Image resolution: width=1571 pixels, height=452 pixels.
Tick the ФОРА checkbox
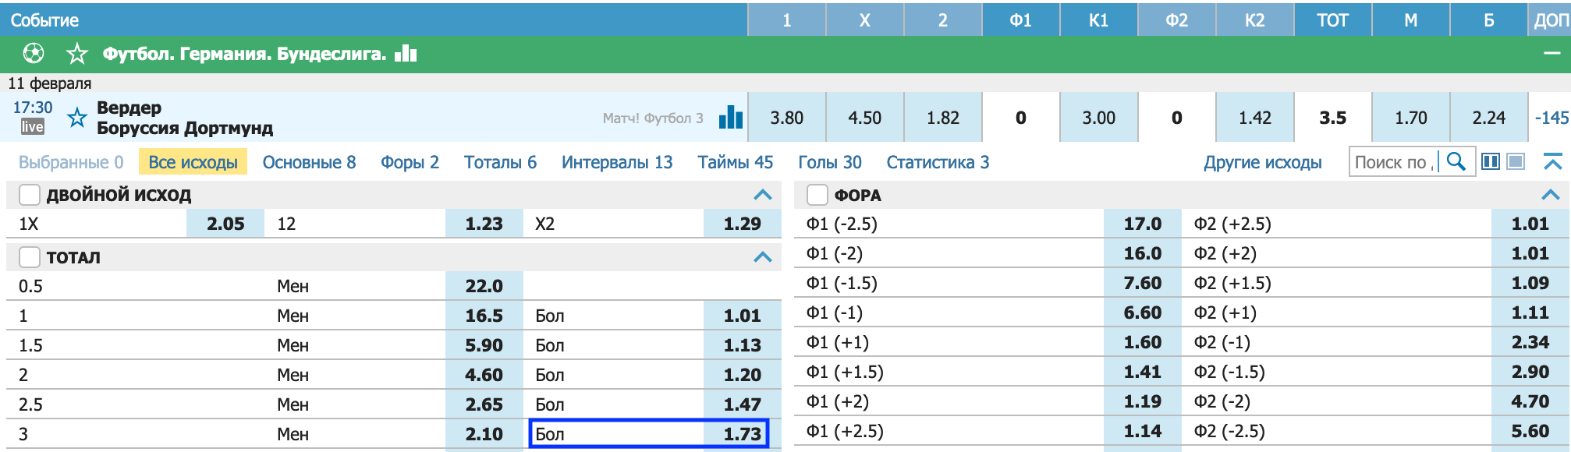[817, 194]
